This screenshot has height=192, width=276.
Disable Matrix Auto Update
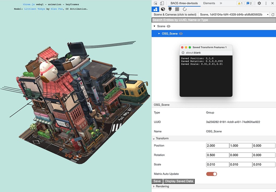212,174
